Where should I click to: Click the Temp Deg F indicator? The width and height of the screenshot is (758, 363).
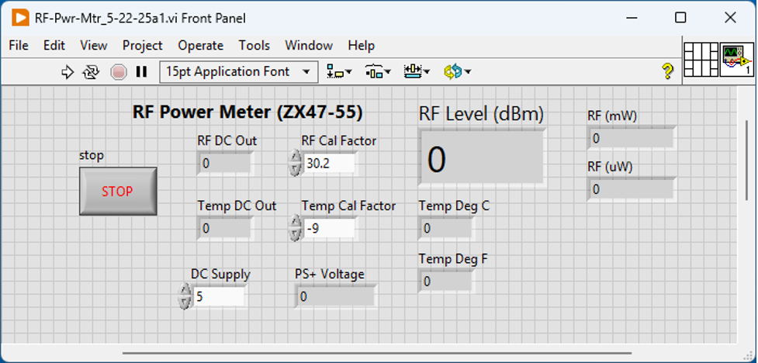[446, 282]
